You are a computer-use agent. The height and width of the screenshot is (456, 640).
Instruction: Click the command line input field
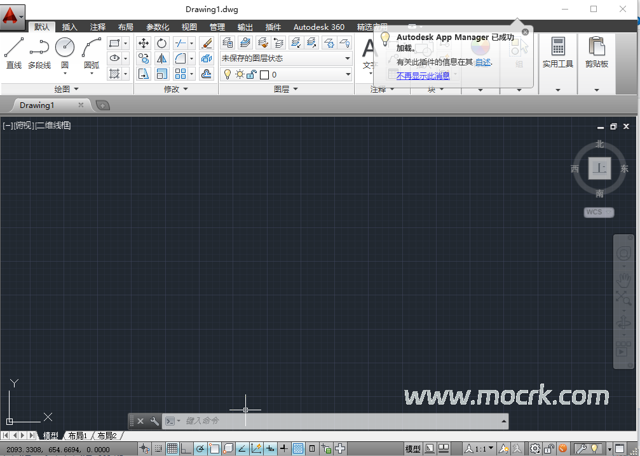(x=337, y=420)
